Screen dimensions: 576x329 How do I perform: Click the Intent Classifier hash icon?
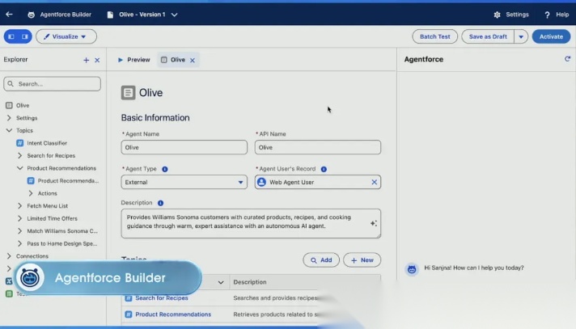pyautogui.click(x=20, y=143)
